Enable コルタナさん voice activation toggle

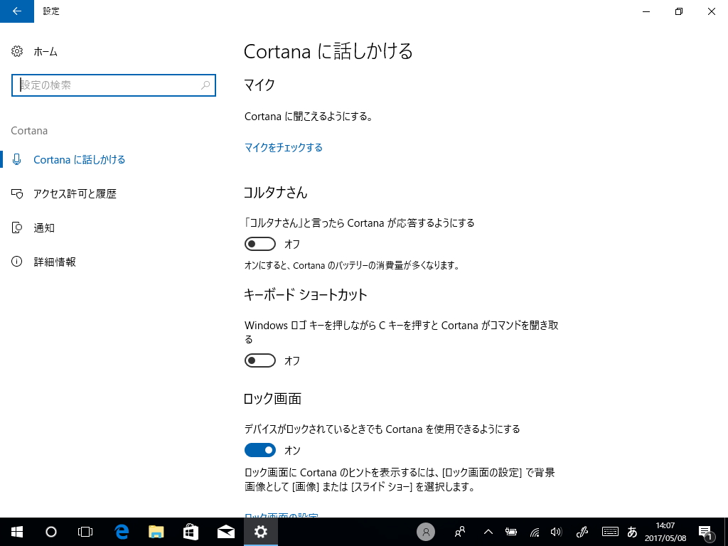[259, 243]
